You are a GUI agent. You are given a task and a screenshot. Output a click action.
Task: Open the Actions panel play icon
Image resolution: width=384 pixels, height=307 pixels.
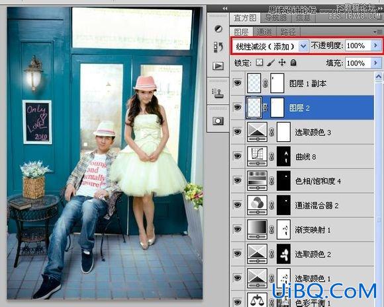[218, 66]
